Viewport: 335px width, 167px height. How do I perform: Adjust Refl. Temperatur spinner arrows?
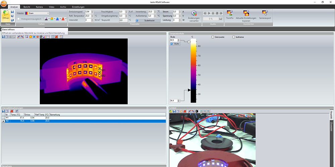coord(92,16)
